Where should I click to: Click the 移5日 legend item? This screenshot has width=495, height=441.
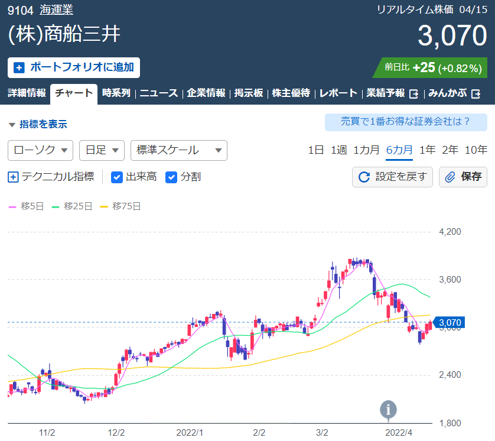pyautogui.click(x=26, y=206)
